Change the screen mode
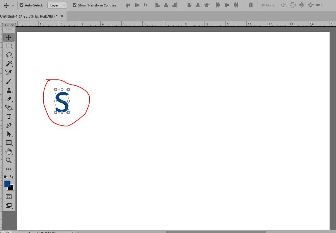 [9, 206]
